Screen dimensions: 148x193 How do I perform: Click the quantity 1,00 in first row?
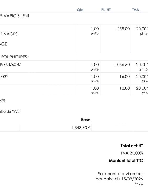[95, 29]
